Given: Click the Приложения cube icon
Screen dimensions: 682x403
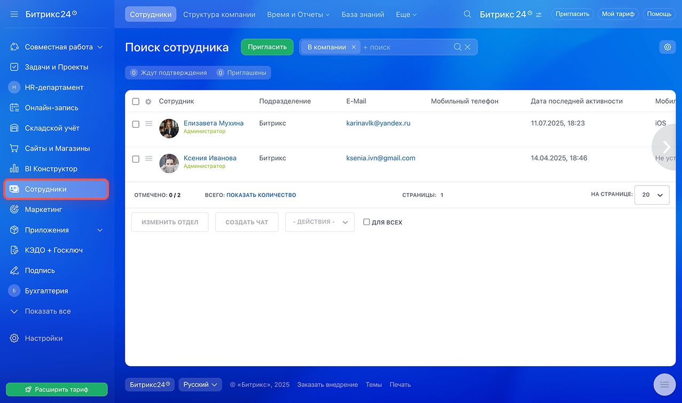Looking at the screenshot, I should point(14,230).
